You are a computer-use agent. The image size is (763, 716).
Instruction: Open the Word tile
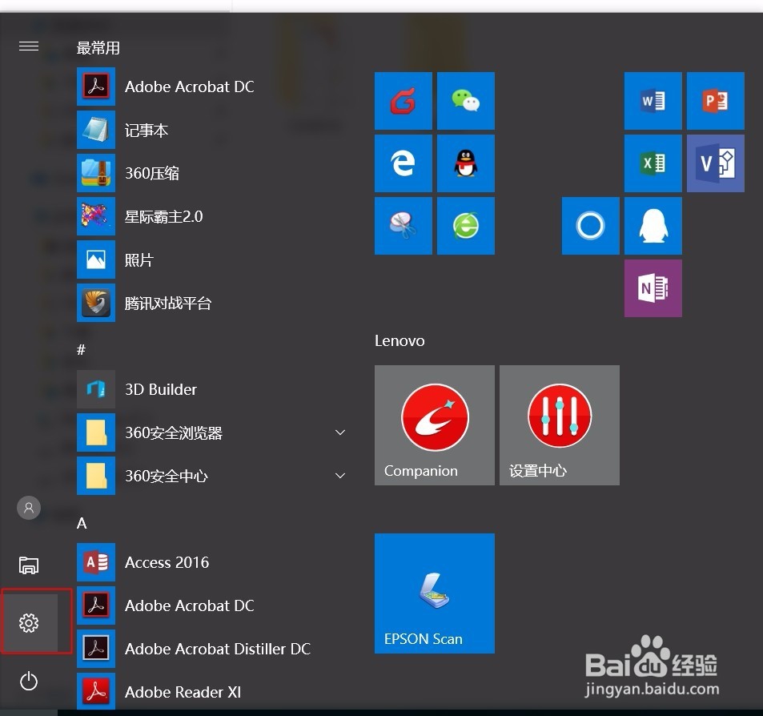click(x=653, y=101)
